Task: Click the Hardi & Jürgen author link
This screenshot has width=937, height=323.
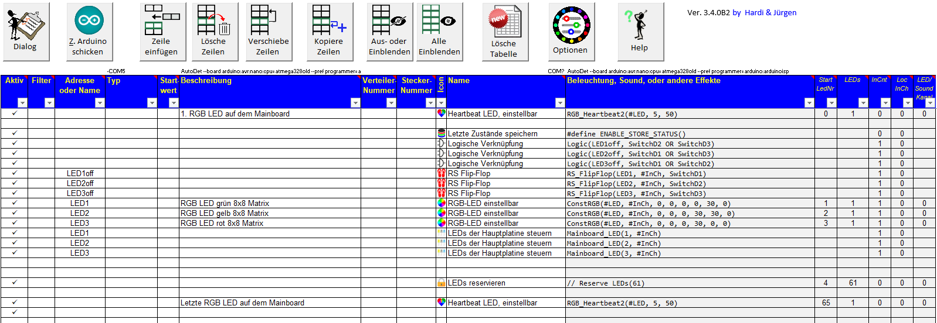Action: tap(770, 13)
